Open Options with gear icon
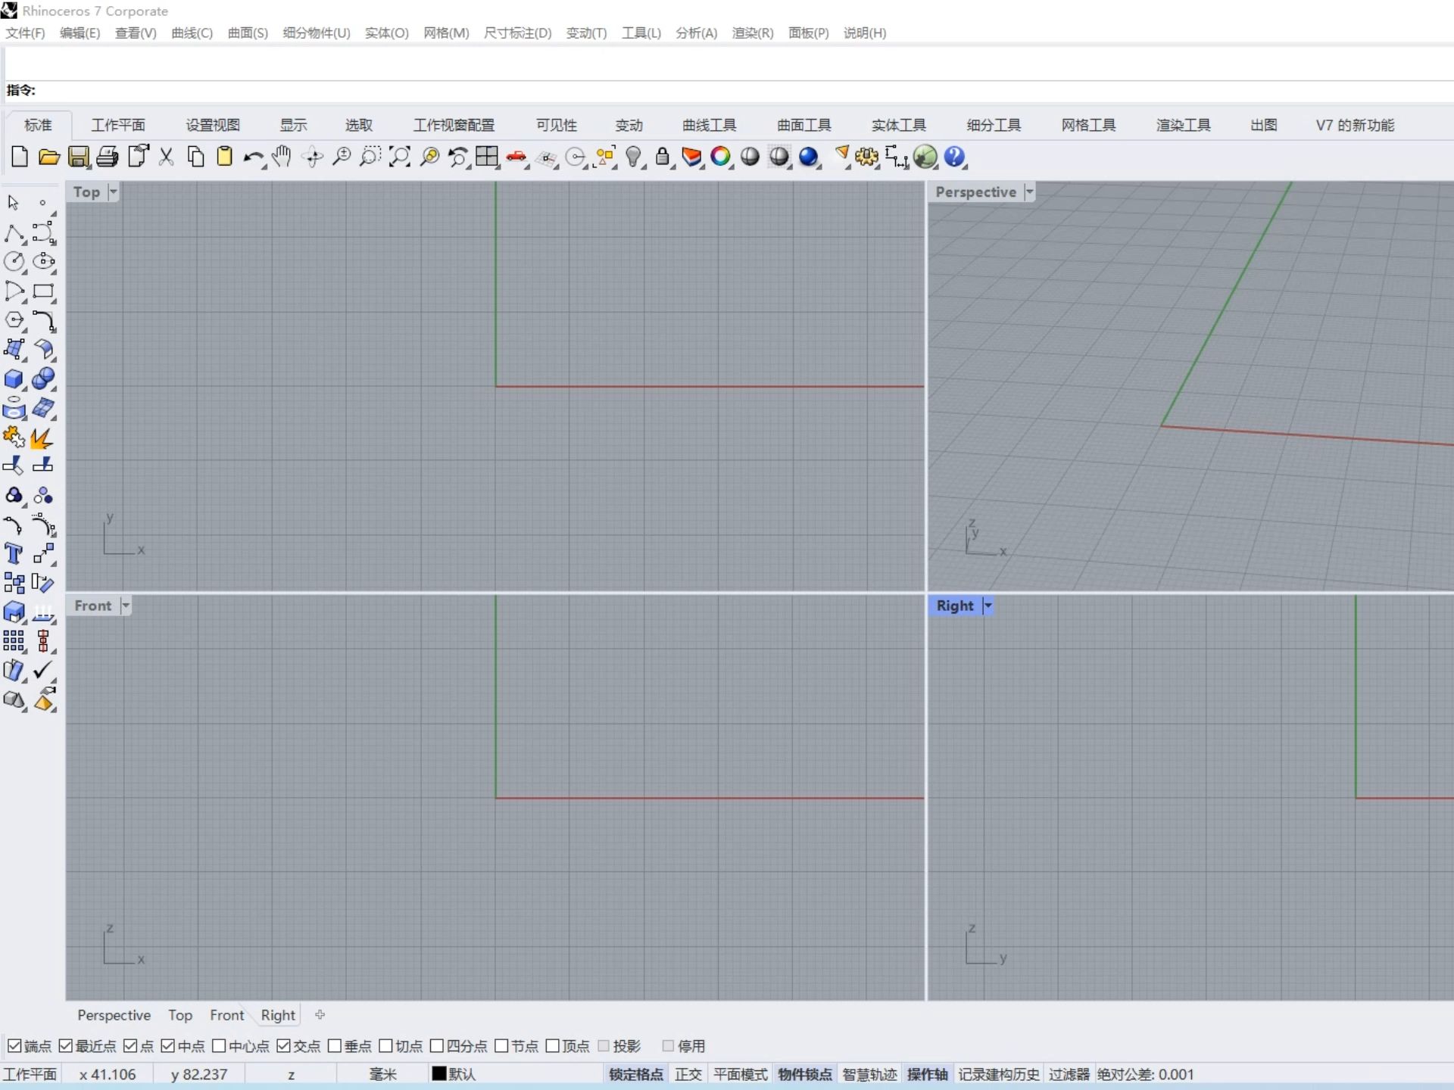Screen dimensions: 1454x1090 pos(867,157)
